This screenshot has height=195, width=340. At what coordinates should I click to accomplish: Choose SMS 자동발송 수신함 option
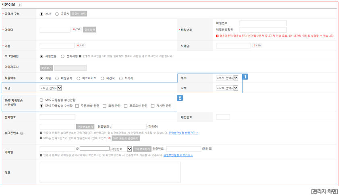41,106
